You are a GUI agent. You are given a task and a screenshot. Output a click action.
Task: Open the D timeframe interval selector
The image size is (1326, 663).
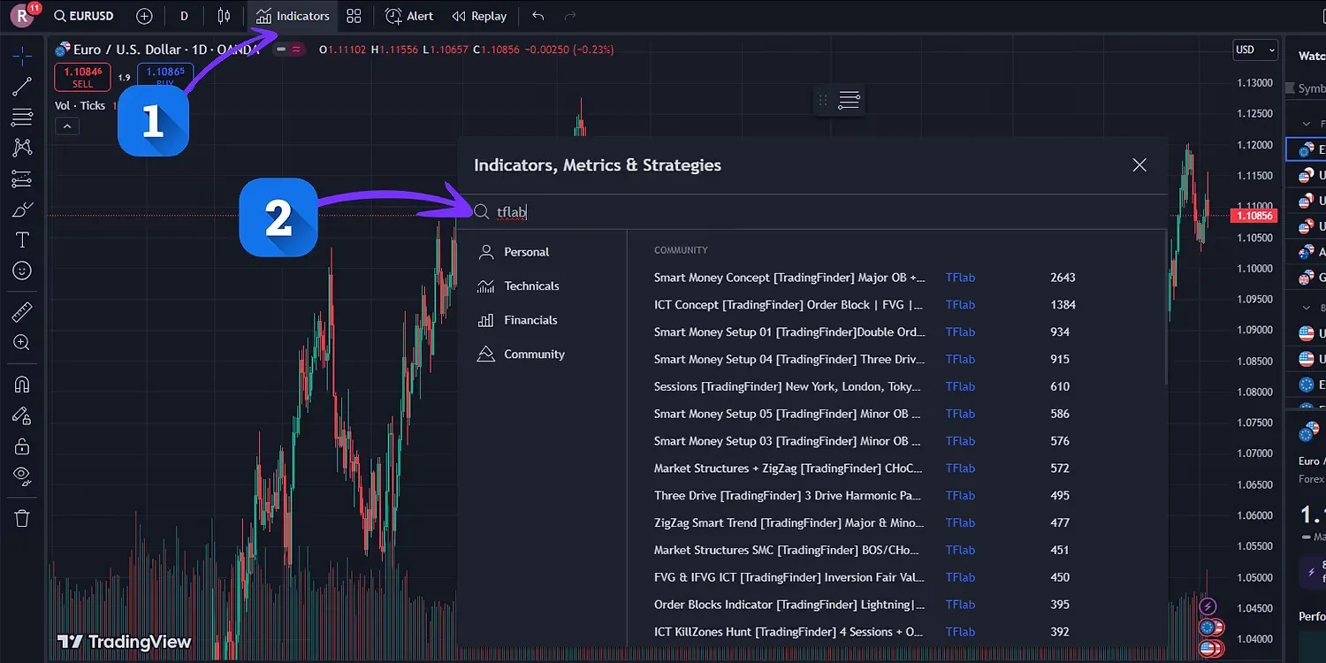pyautogui.click(x=184, y=15)
